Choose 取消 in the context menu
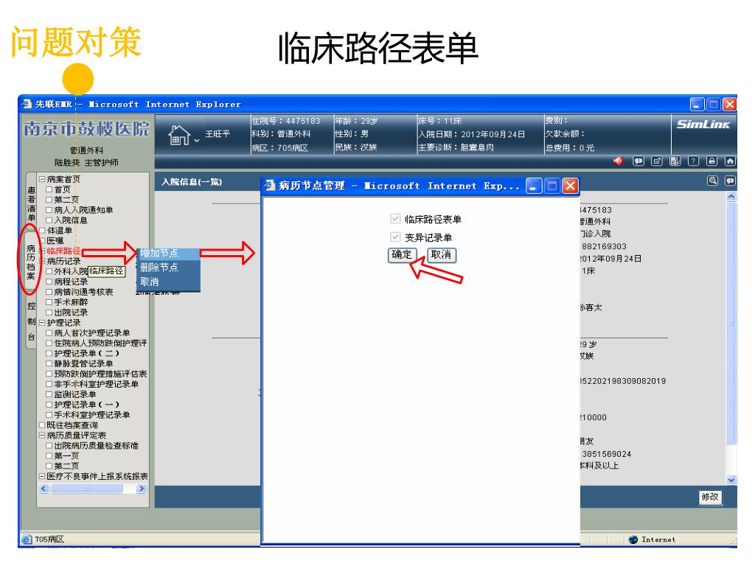This screenshot has height=566, width=755. [169, 282]
